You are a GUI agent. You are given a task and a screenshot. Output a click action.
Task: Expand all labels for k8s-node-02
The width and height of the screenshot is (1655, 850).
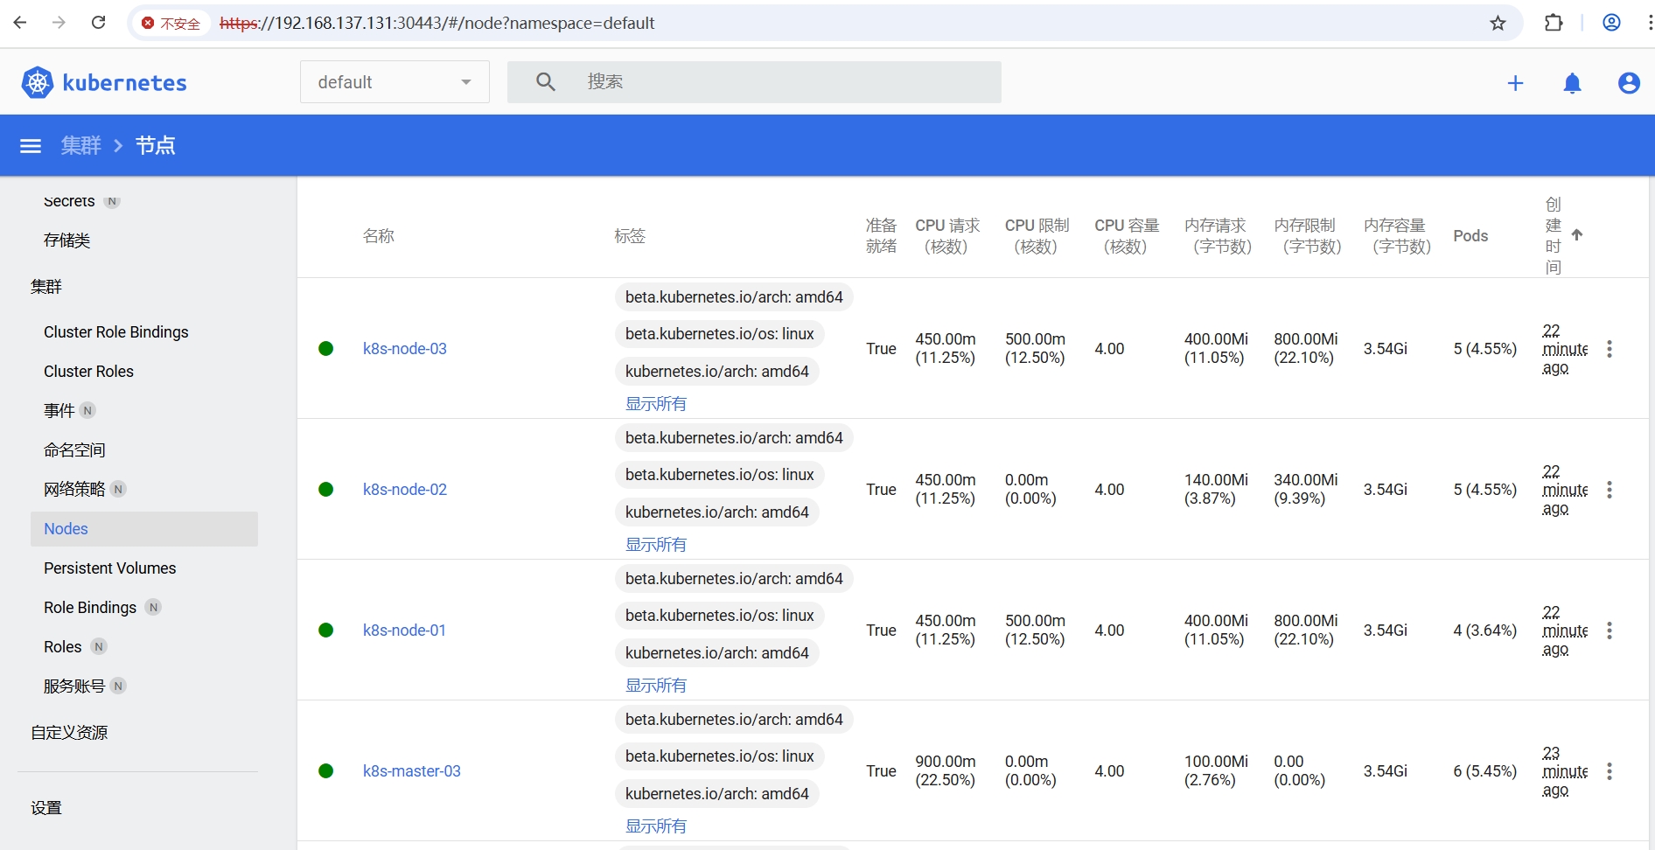tap(655, 544)
